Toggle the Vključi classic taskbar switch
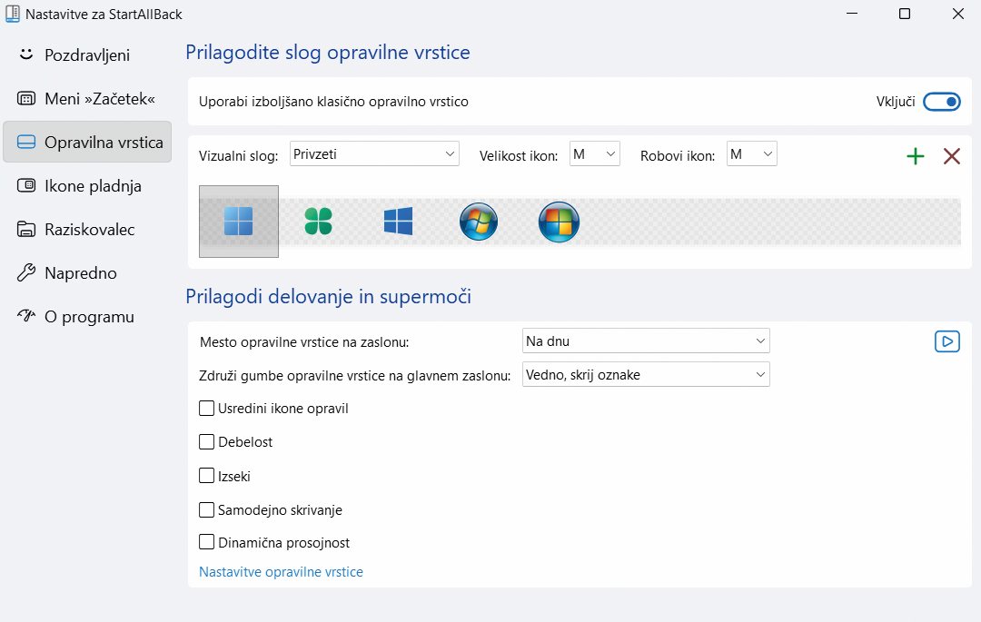 click(x=942, y=102)
